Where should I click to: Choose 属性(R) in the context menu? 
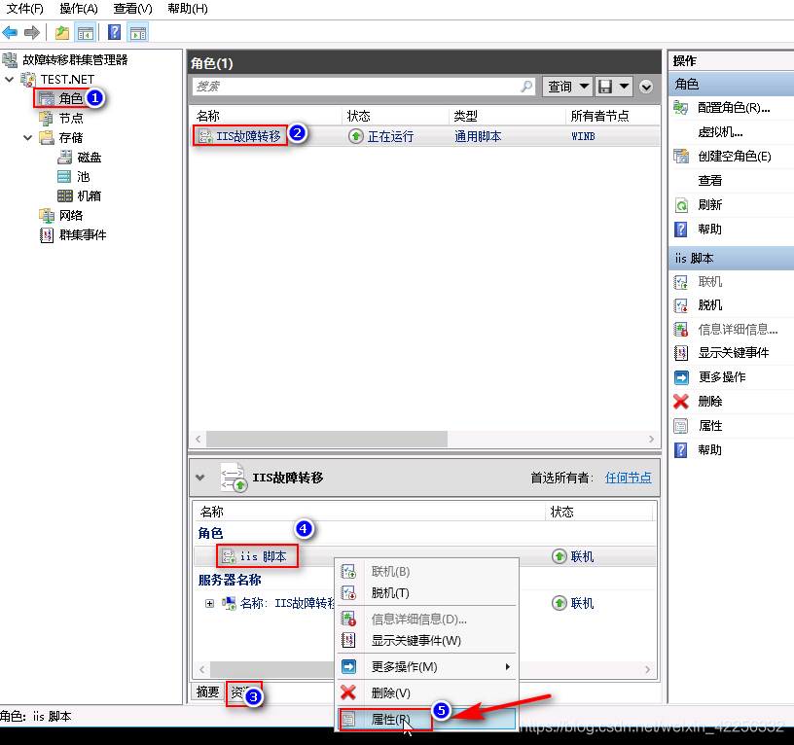(x=427, y=719)
